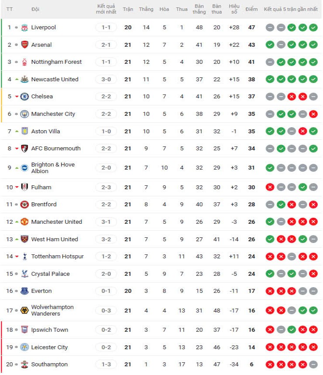Sort table by Điểm column header
The image size is (323, 375).
[x=251, y=9]
